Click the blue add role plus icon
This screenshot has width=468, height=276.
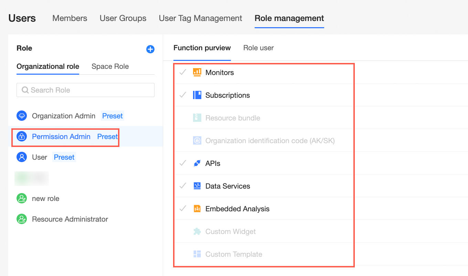[x=150, y=49]
